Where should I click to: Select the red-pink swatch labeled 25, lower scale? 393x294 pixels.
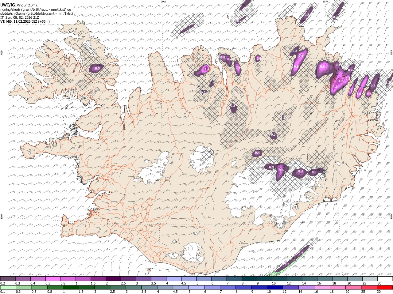click(369, 287)
